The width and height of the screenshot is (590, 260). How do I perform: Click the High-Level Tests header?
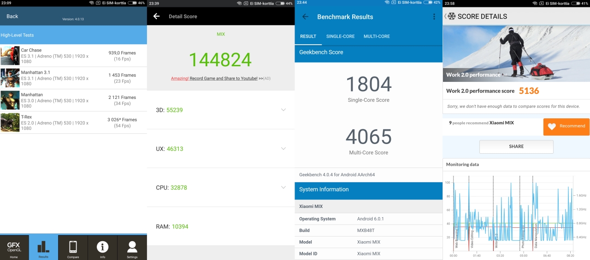click(73, 35)
